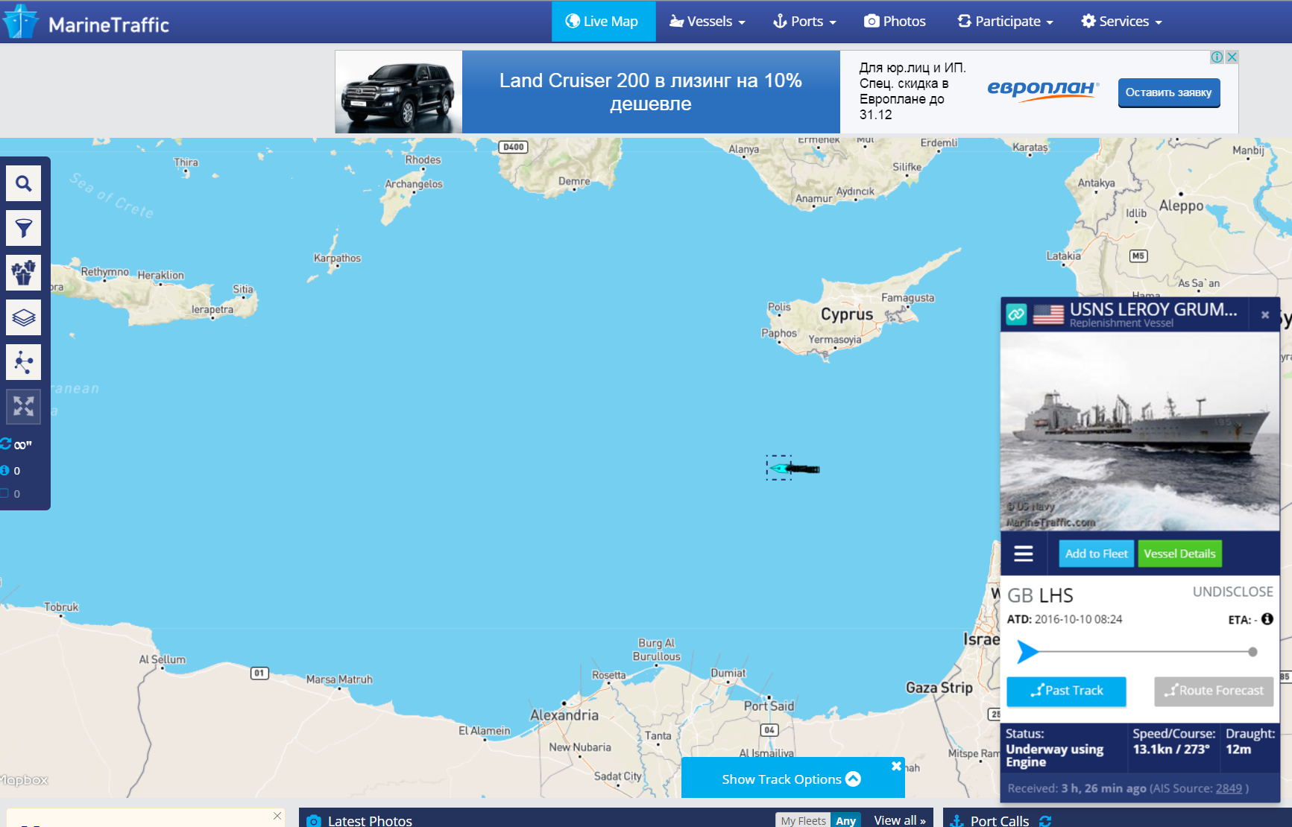Click the fleet ships icon in sidebar
1292x827 pixels.
24,273
